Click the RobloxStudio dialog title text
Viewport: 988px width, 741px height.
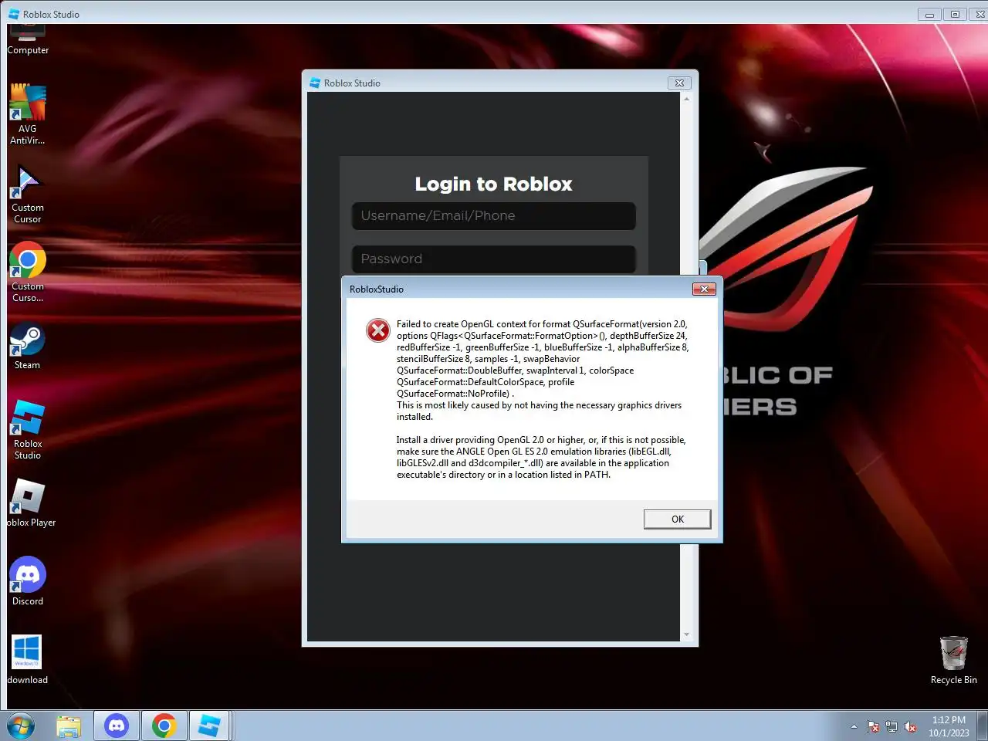377,289
